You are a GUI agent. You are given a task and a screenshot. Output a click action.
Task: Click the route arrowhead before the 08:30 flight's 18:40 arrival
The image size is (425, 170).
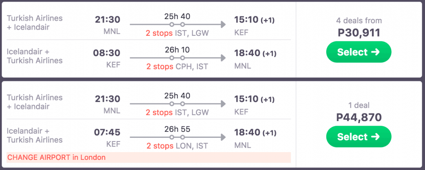(222, 58)
